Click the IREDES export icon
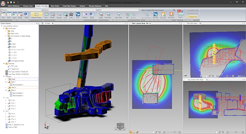 click(85, 15)
